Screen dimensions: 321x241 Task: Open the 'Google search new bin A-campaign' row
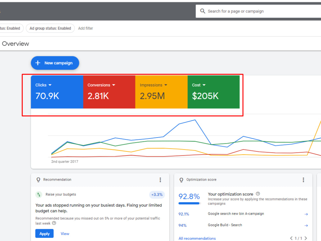243,214
